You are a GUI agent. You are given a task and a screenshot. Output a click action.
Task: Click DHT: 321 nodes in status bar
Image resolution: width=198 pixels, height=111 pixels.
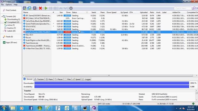point(104,104)
